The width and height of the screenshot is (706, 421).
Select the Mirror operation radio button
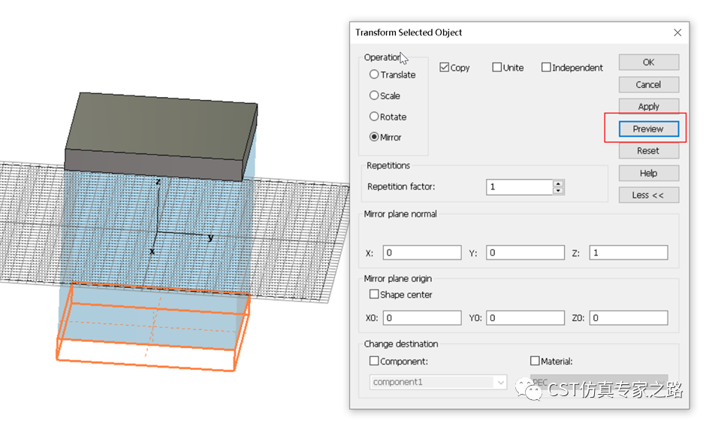coord(374,137)
